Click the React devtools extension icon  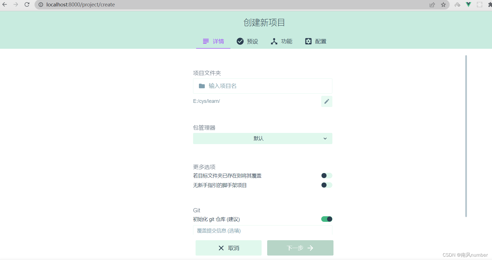click(479, 4)
